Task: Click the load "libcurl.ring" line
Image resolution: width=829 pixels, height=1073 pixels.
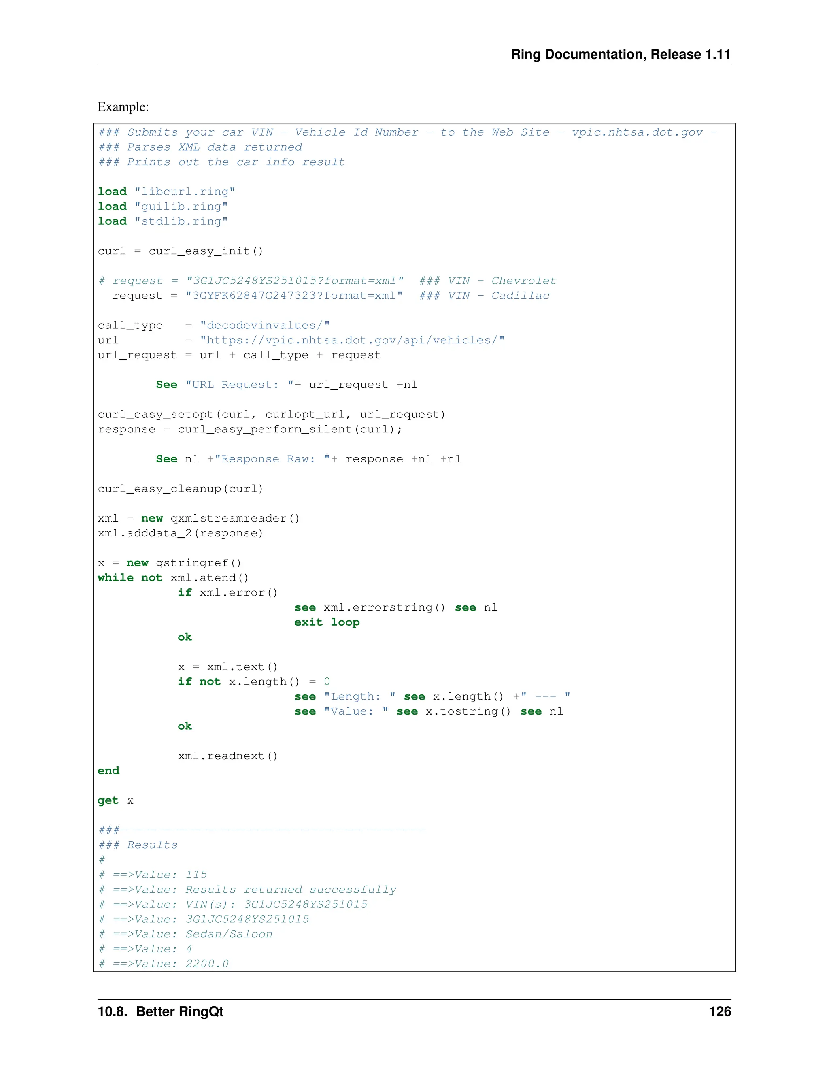Action: tap(166, 192)
